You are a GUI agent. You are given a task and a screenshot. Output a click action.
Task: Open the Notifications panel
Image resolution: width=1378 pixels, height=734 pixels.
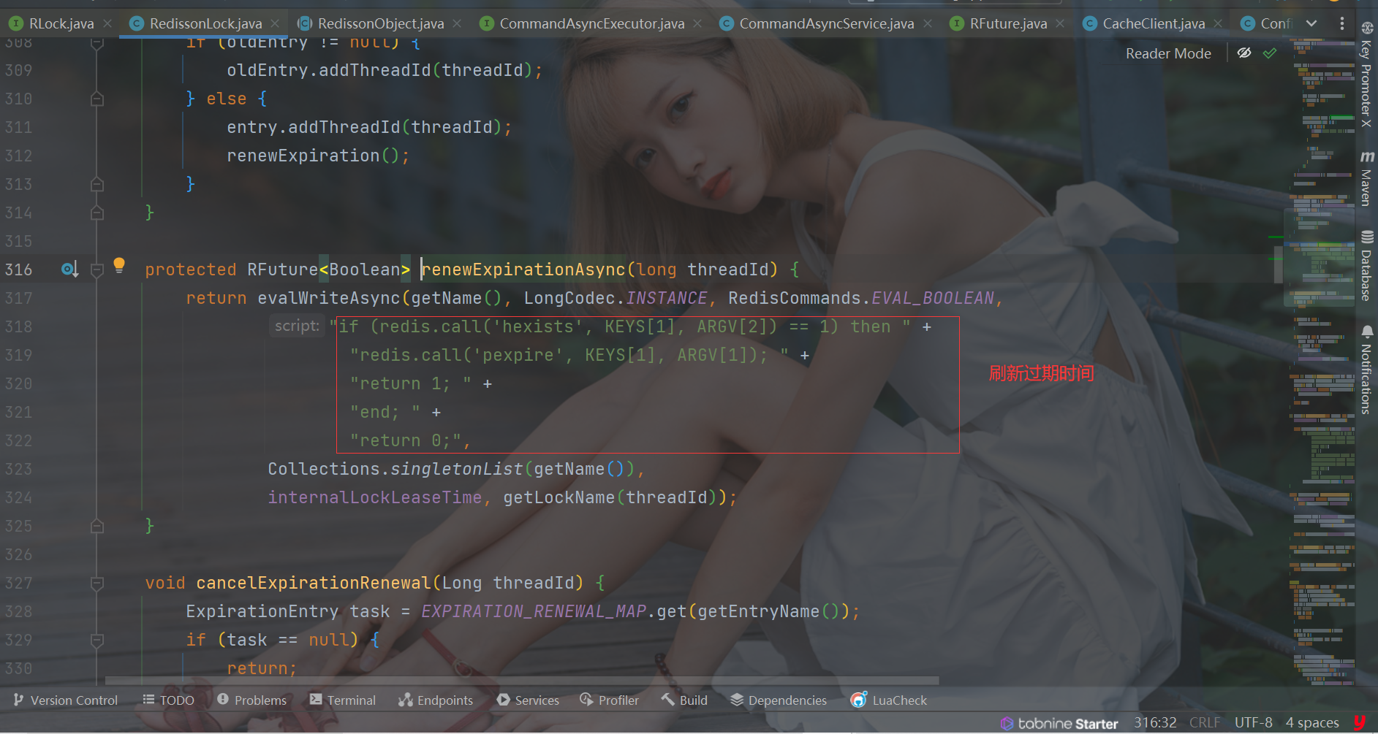point(1366,370)
